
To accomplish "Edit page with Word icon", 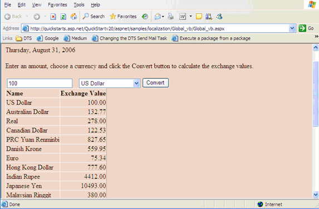I will click(x=183, y=17).
